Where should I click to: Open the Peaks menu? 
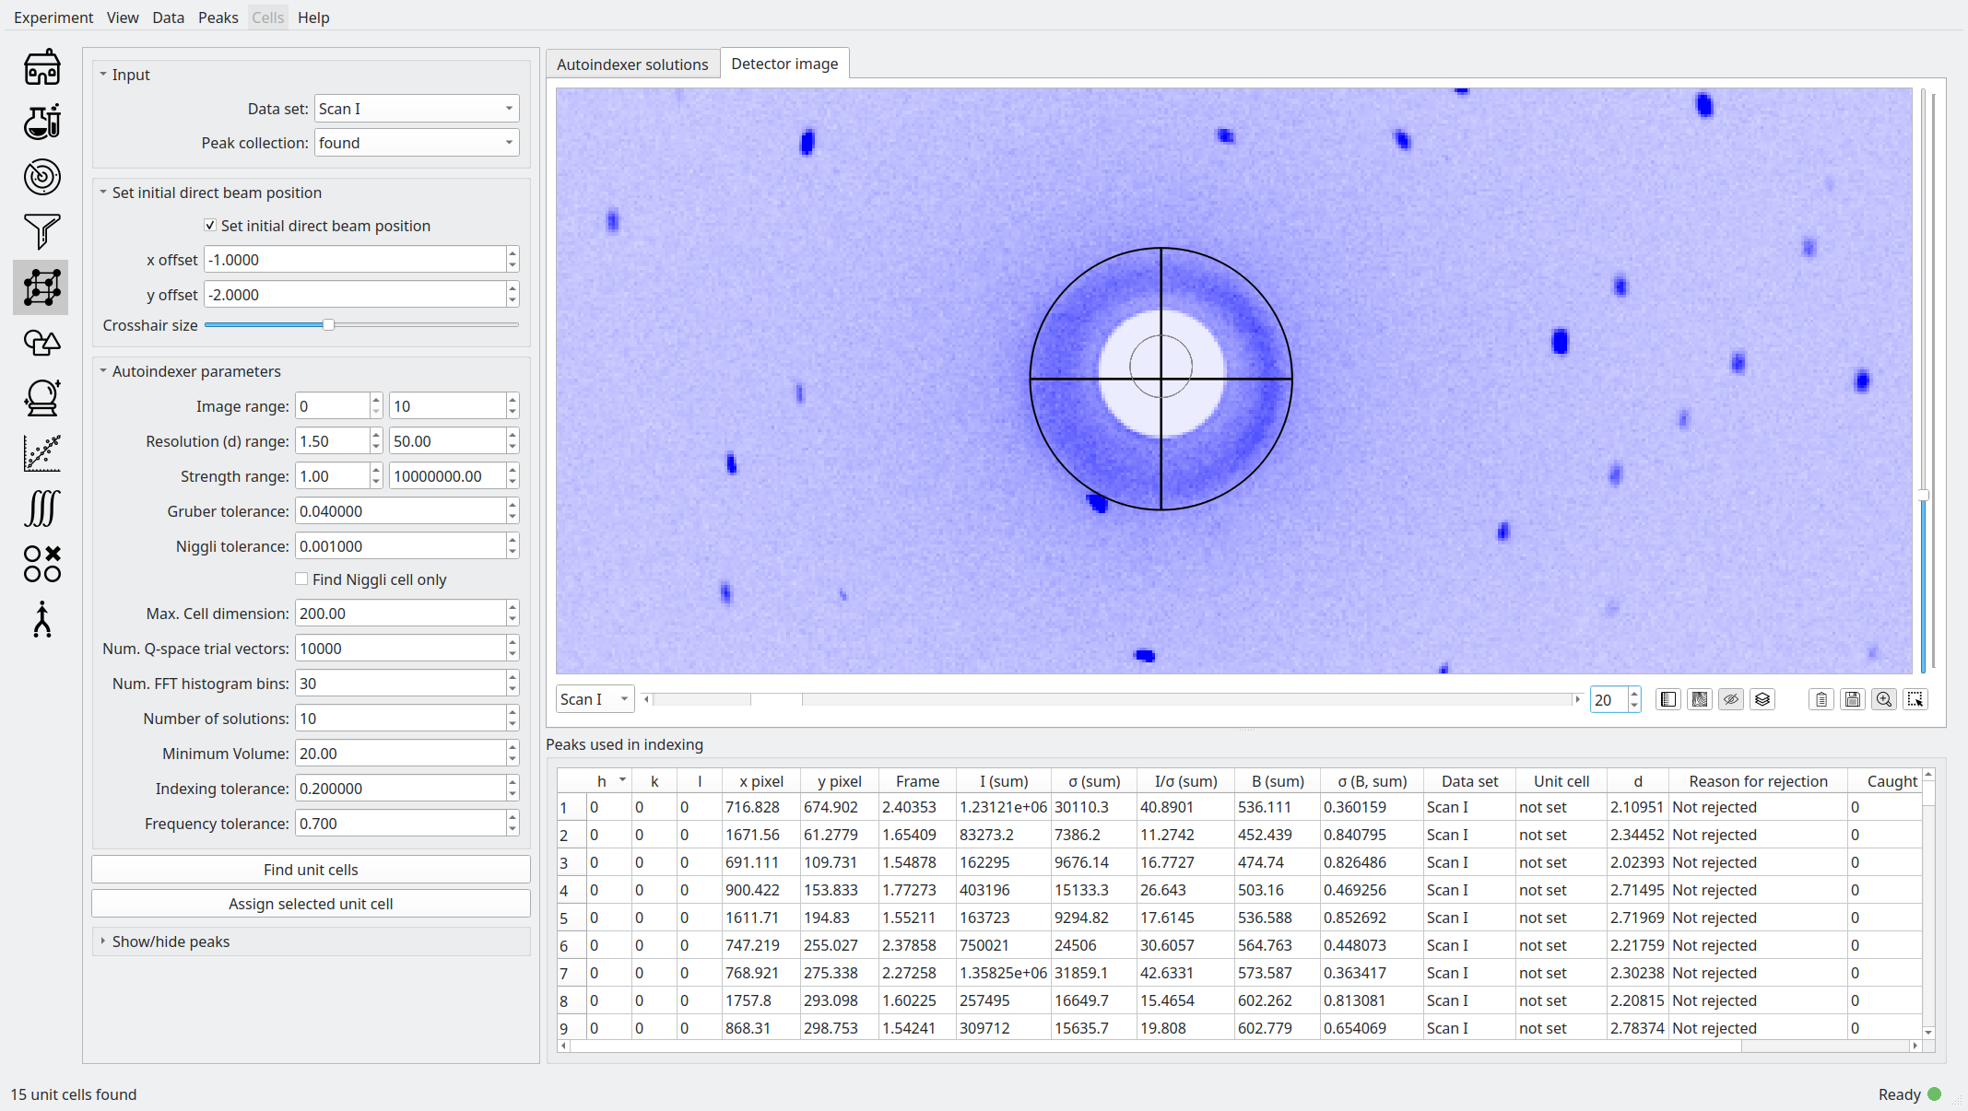(x=218, y=18)
